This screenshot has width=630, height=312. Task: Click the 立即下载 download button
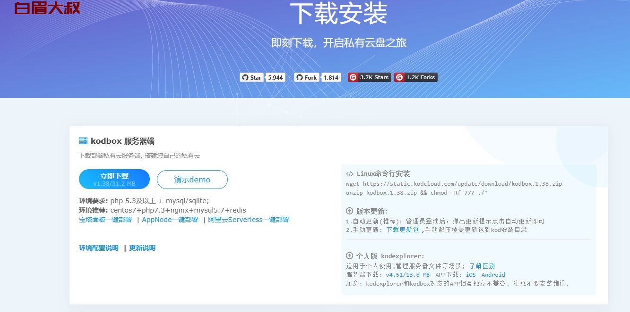point(114,179)
